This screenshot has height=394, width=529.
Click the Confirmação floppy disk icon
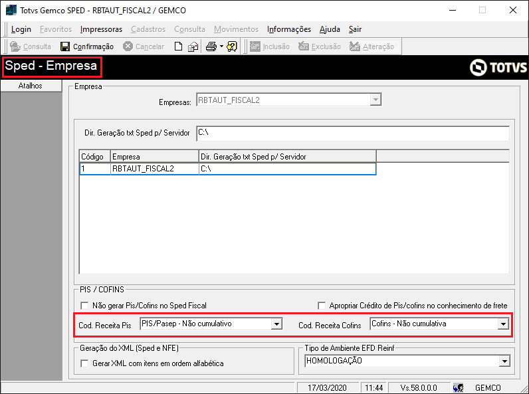(x=65, y=47)
